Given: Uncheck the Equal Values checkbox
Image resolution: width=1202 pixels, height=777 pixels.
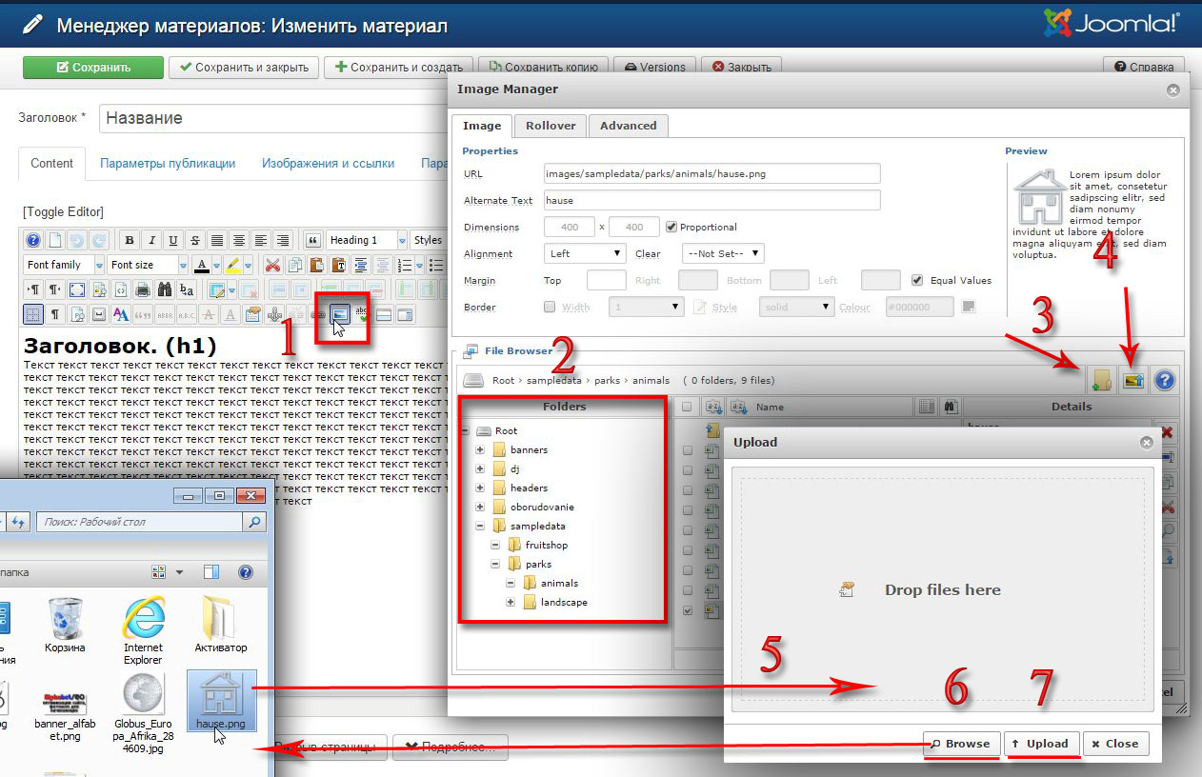Looking at the screenshot, I should coord(917,280).
